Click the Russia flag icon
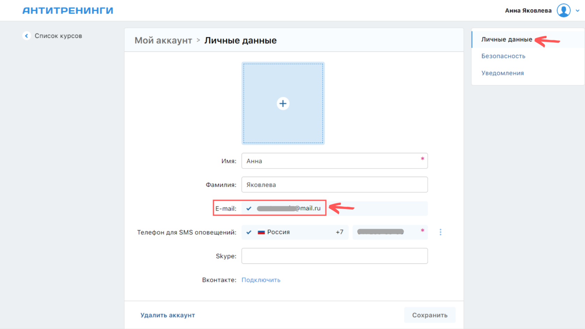The image size is (585, 329). (x=261, y=232)
